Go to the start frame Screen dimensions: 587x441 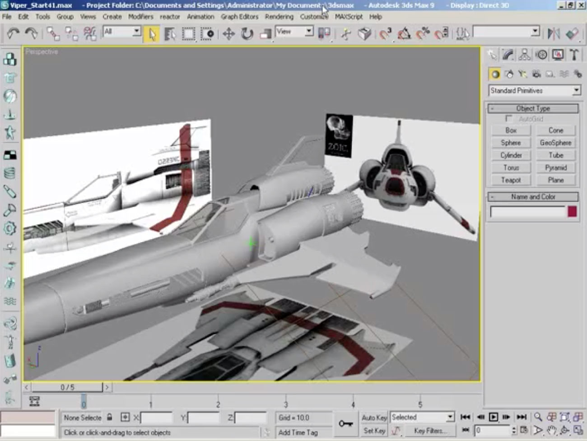pos(465,417)
